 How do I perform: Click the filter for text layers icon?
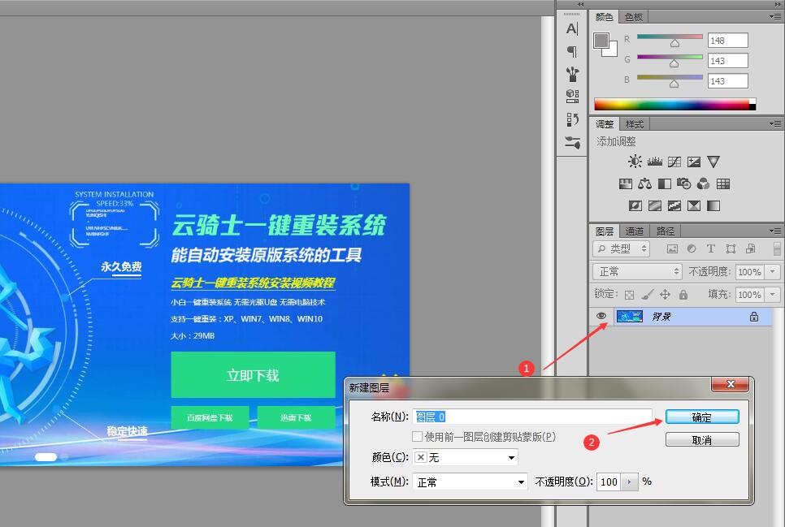[713, 248]
